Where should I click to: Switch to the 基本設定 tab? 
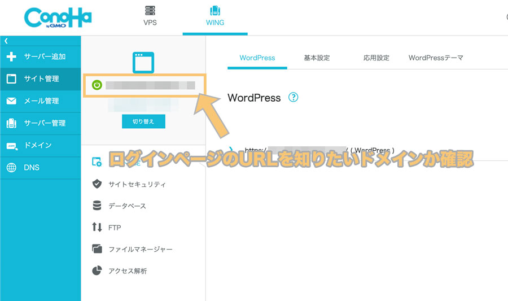tap(317, 58)
